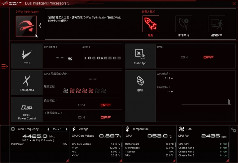
Task: Select the fifth fan status icon
Action: (91, 91)
